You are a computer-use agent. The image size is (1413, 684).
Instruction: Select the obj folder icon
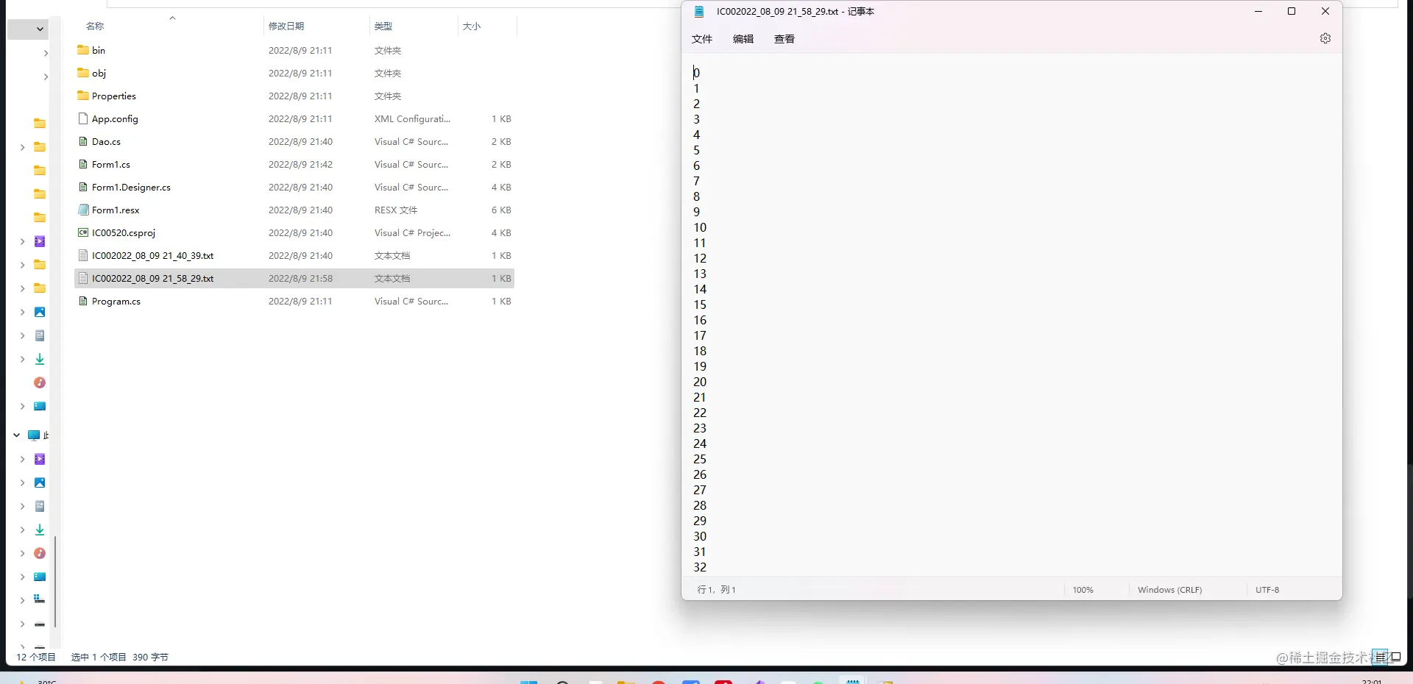tap(83, 73)
